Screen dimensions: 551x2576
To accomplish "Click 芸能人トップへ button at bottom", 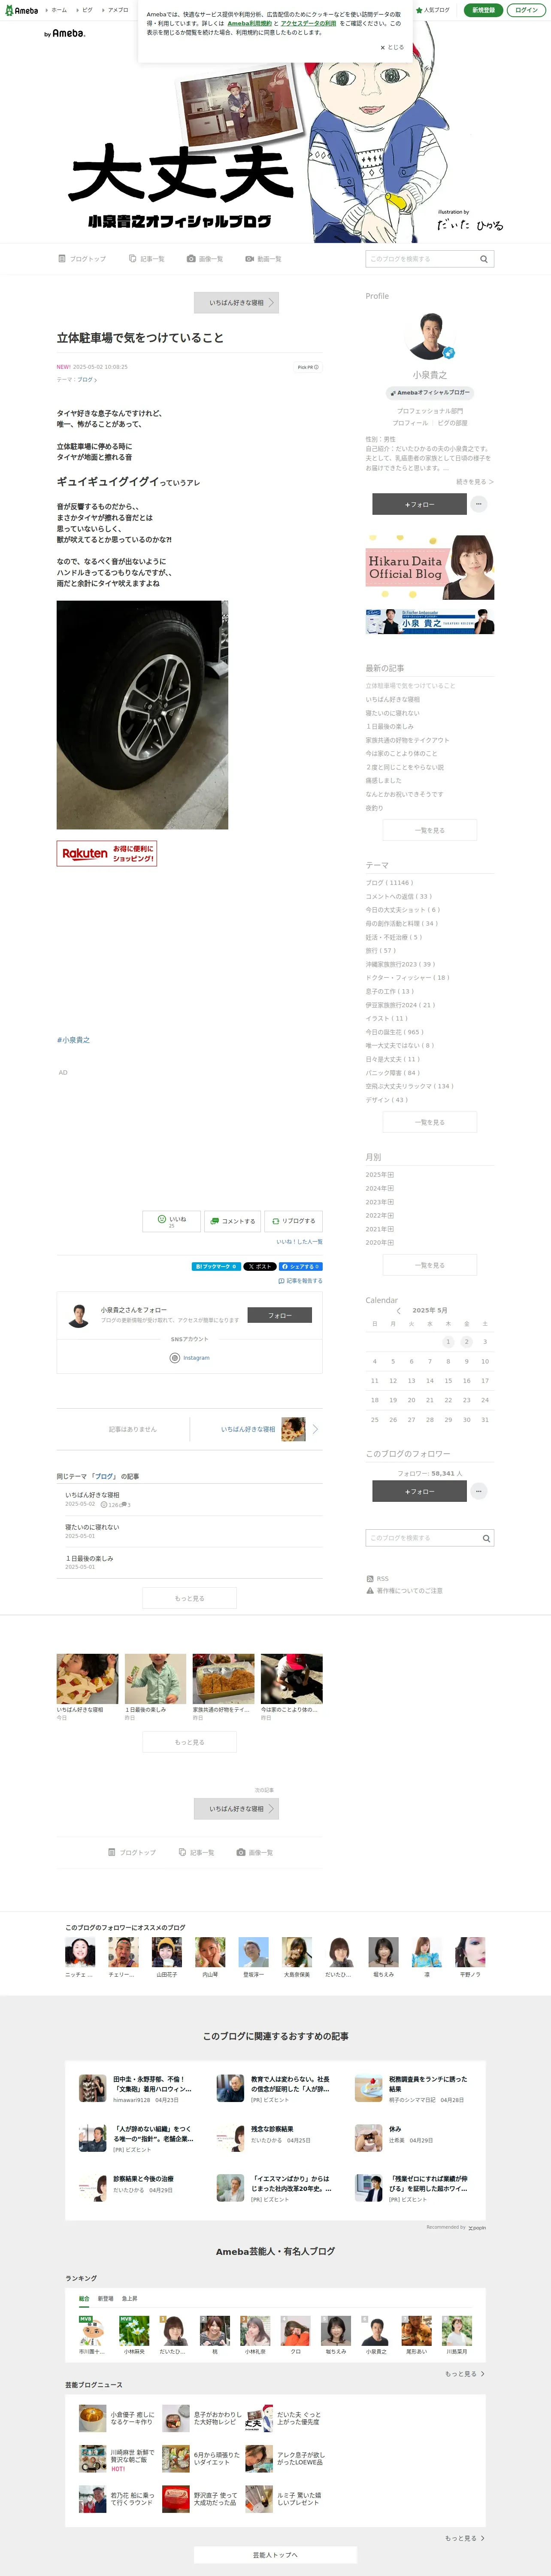I will click(x=275, y=2555).
